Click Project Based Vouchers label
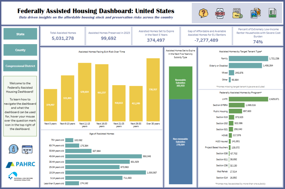285x189 pixels. pos(216,147)
